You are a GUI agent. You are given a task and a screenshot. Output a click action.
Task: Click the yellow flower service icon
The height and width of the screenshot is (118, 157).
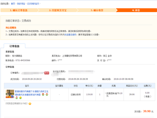click(x=20, y=98)
